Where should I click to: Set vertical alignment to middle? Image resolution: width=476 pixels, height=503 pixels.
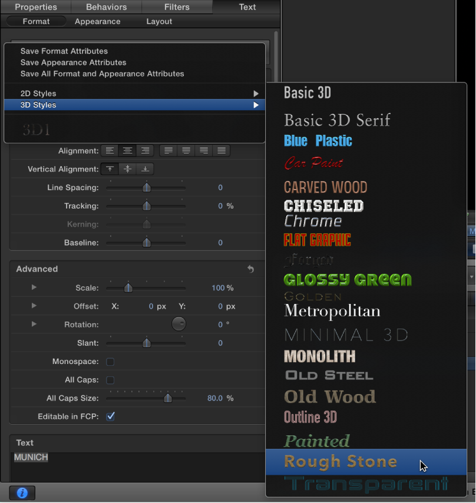coord(127,169)
